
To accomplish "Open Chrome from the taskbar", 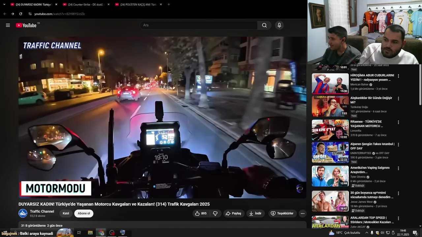I will point(101,233).
